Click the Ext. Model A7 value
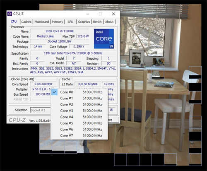207x171 pixels. pos(74,63)
